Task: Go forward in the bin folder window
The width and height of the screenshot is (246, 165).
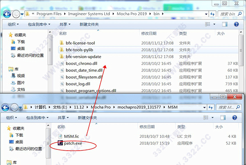Action: (x=16, y=14)
